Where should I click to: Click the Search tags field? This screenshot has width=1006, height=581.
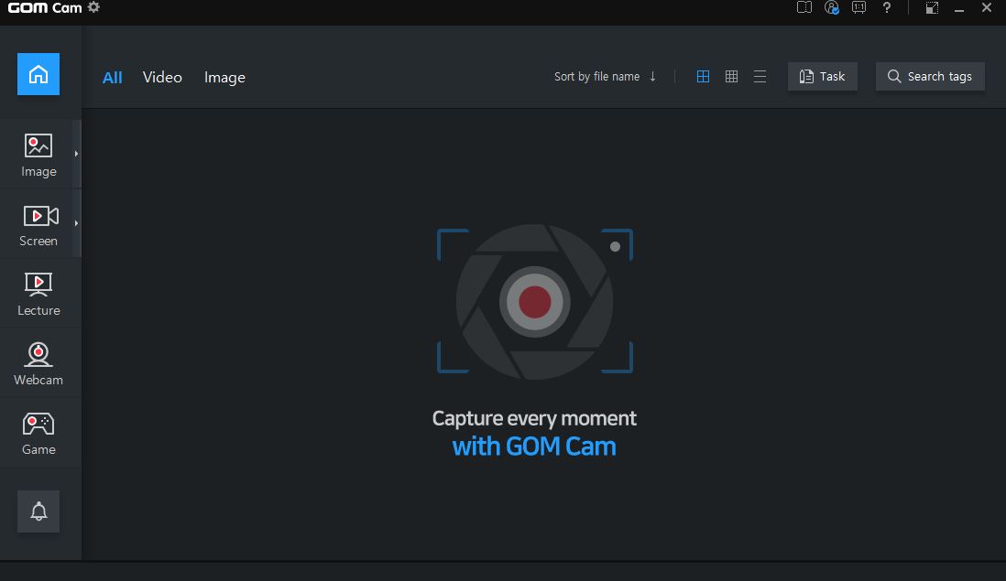(x=930, y=76)
